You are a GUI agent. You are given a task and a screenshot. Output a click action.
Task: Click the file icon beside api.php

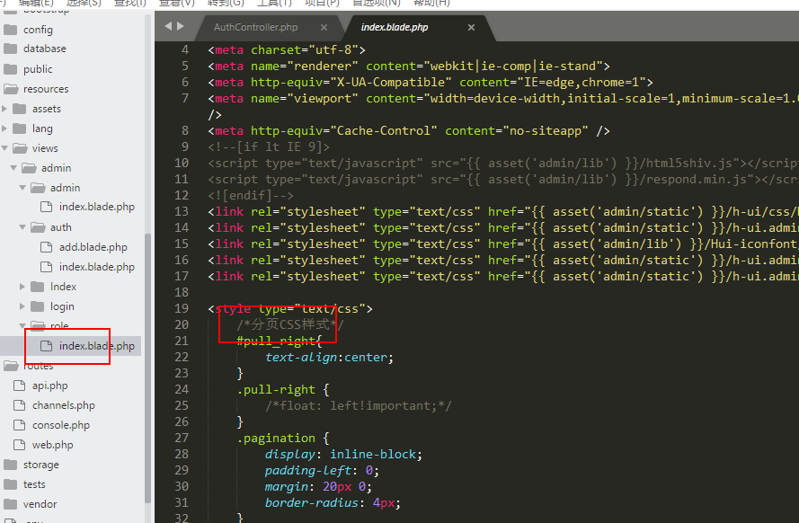(20, 386)
